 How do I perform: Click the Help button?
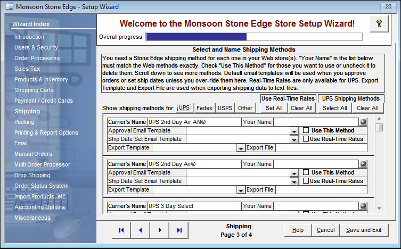pos(298,230)
